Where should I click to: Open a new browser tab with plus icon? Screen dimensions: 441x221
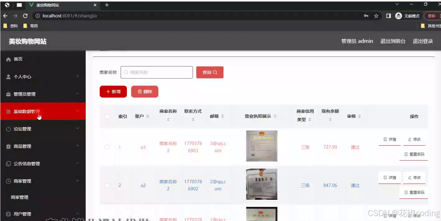[x=107, y=5]
